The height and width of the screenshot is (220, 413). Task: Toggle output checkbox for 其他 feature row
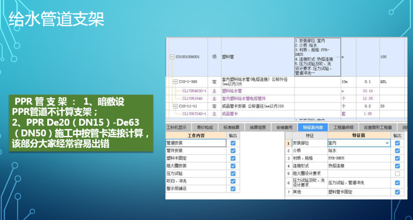pyautogui.click(x=397, y=191)
